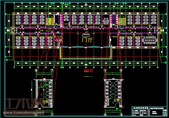This screenshot has height=118, width=169.
Task: Click the door swing arc at the lobby's right side
Action: coord(110,45)
